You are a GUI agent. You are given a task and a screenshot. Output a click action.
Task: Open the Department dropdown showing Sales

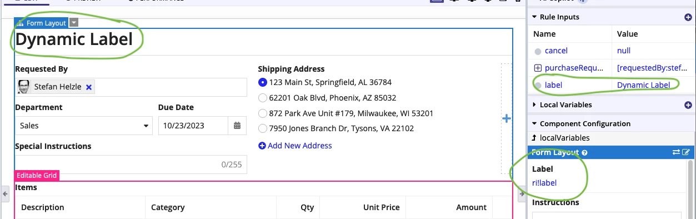coord(84,126)
